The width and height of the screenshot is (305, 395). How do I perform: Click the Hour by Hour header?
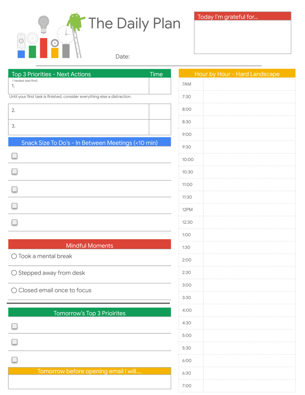(237, 74)
